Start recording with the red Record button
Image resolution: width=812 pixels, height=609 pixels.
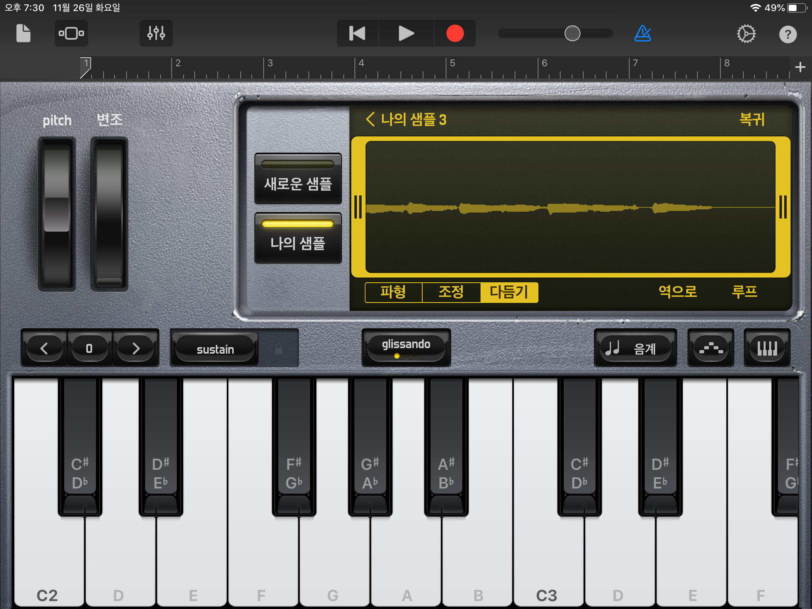455,33
